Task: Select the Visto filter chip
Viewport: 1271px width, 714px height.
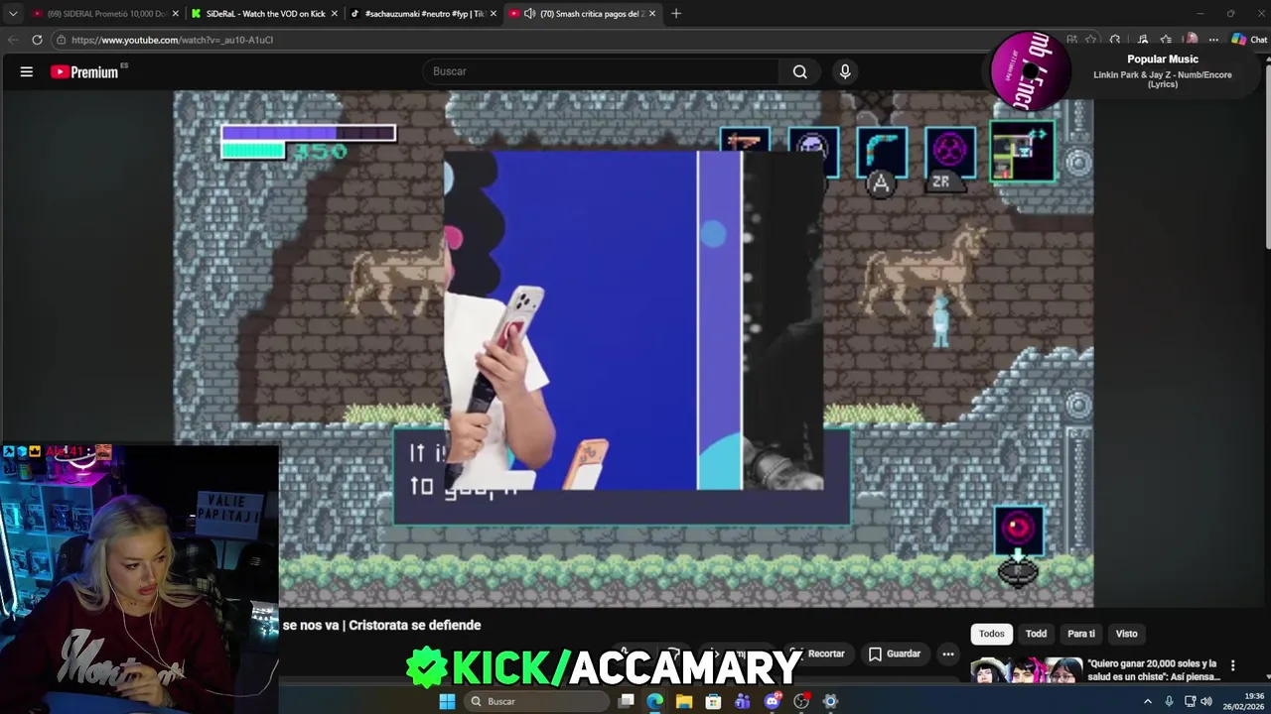Action: [1126, 634]
